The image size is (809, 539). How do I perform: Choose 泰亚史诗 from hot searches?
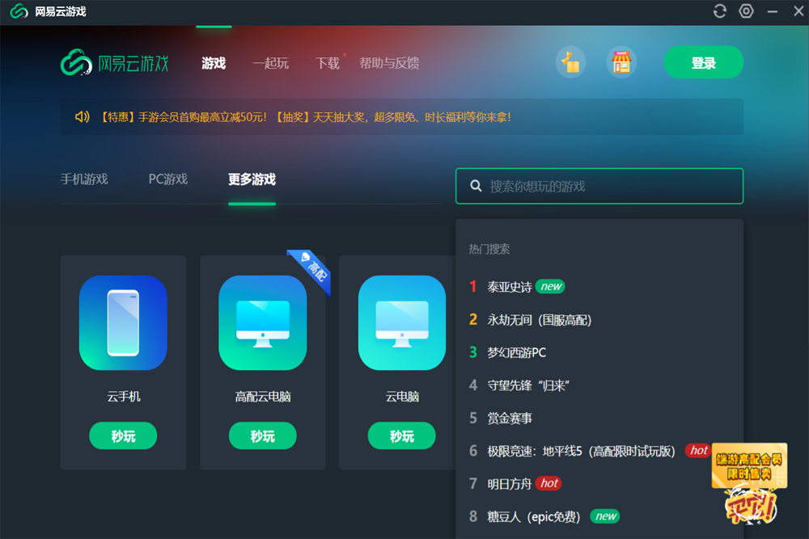(510, 287)
